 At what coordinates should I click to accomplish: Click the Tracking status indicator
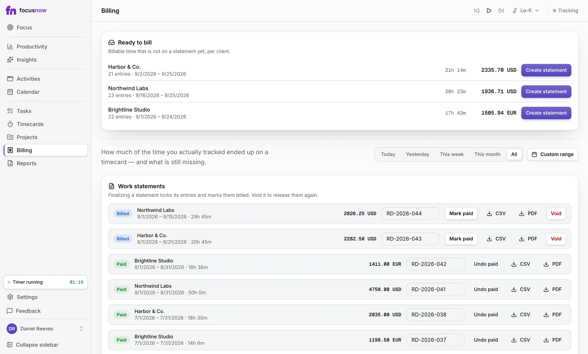click(x=565, y=10)
